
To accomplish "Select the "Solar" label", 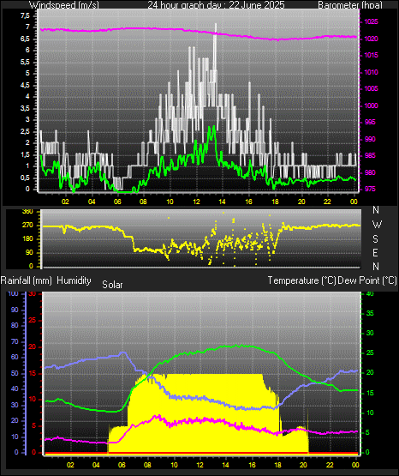I will 112,285.
